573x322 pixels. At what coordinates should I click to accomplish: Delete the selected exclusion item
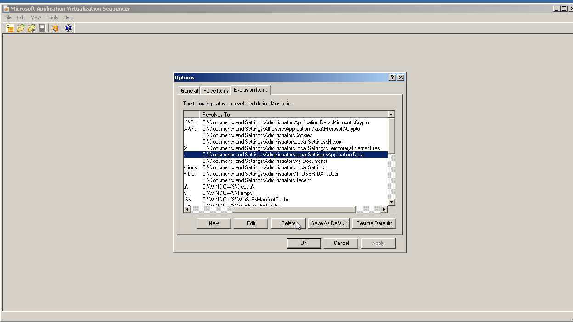click(x=288, y=223)
